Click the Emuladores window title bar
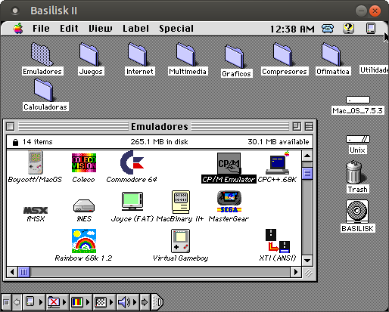 pos(160,126)
